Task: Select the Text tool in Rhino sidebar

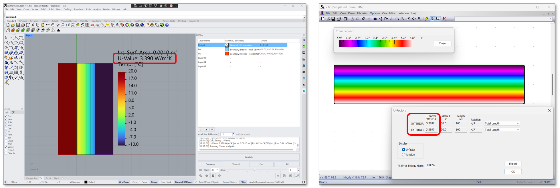Action: click(6, 67)
